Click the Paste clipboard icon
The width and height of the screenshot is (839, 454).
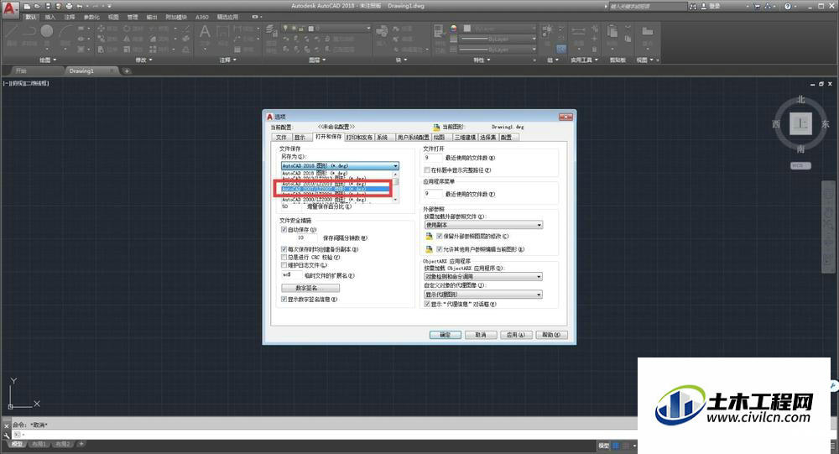coord(612,31)
